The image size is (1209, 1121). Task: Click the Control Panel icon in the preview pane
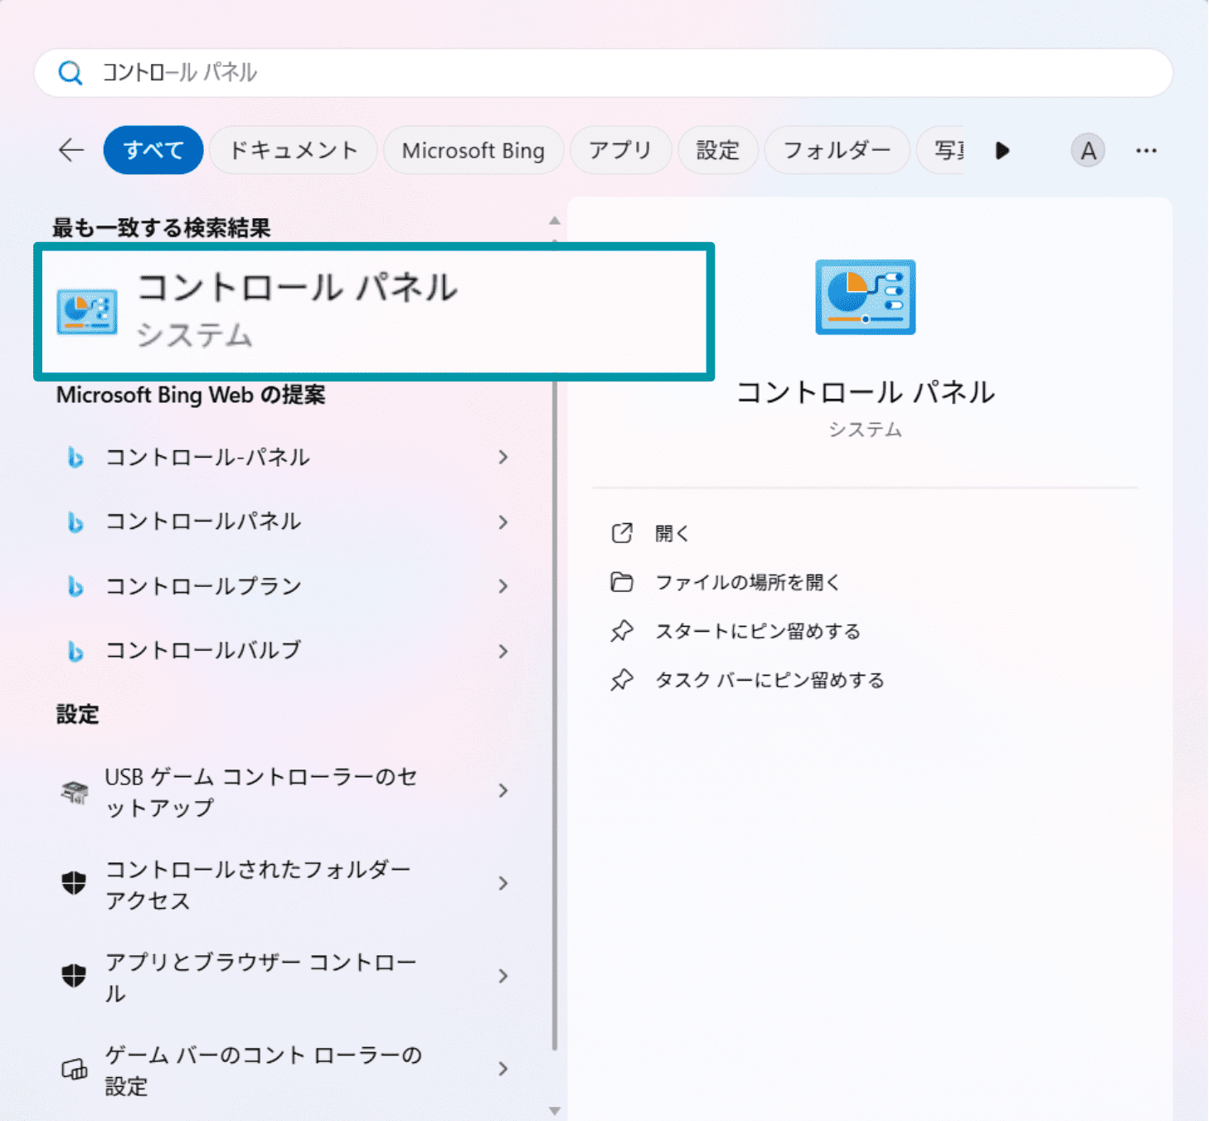(x=865, y=298)
